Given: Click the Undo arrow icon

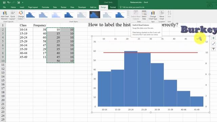Looking at the screenshot, I should (8, 2).
